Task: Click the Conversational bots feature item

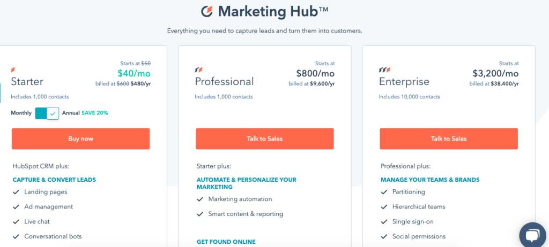Action: [x=53, y=236]
